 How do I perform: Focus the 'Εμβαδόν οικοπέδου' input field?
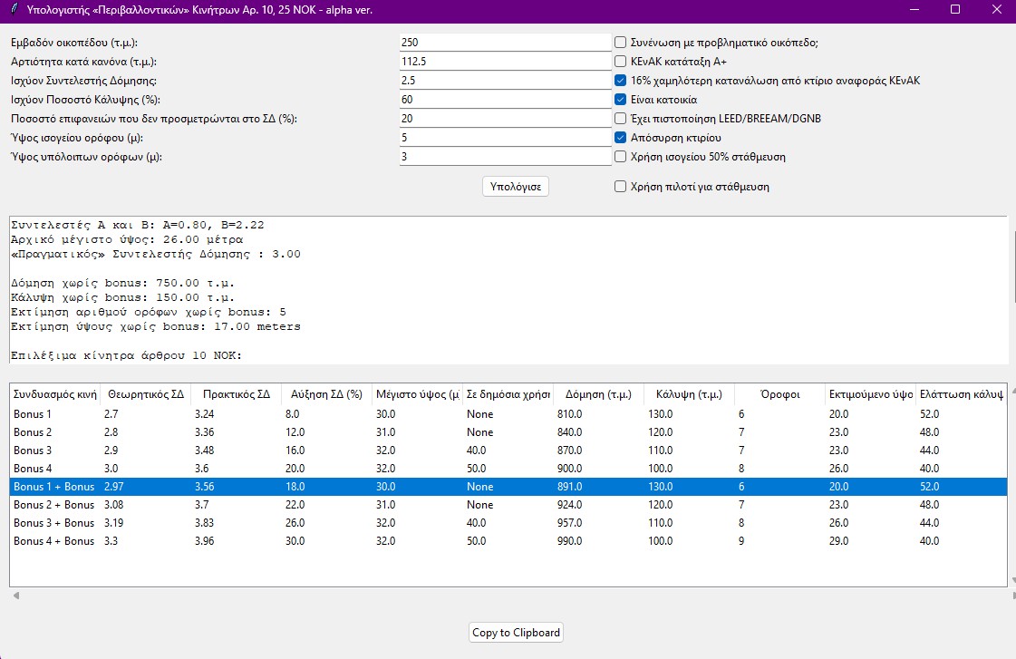[x=506, y=43]
